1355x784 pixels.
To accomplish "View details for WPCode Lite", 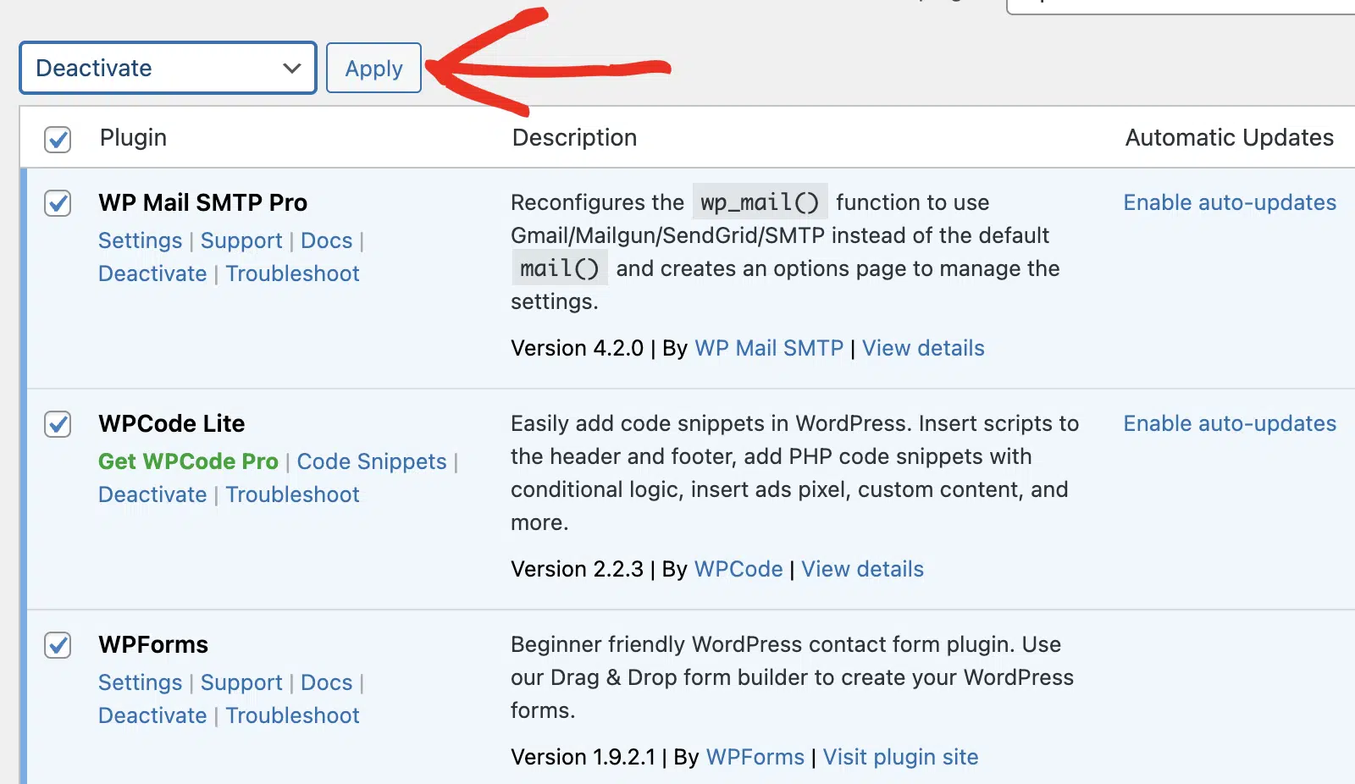I will (x=862, y=569).
